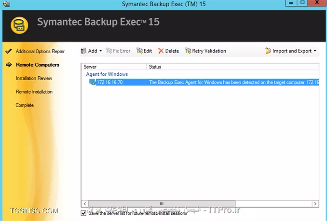Image resolution: width=327 pixels, height=221 pixels.
Task: Expand the Import and Export dropdown arrow
Action: tap(315, 51)
